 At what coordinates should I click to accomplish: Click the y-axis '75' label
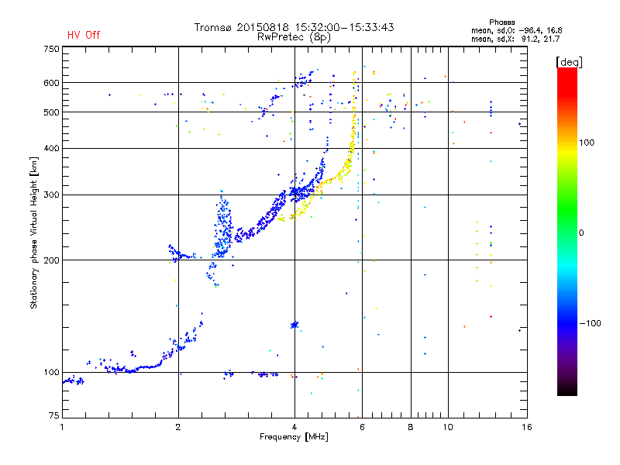(x=54, y=415)
